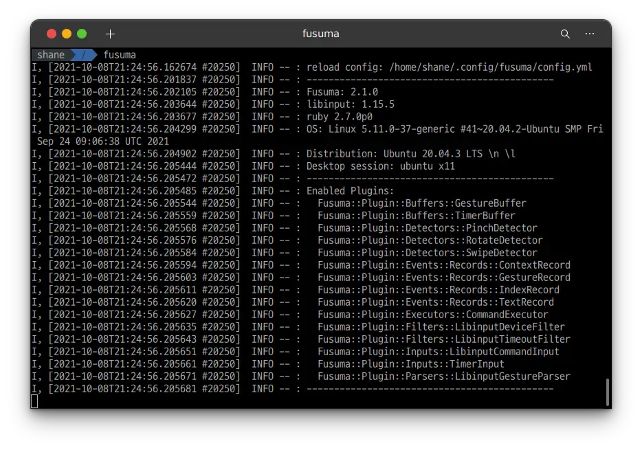Click the 'libinput: 1.15.5' text

pos(350,104)
